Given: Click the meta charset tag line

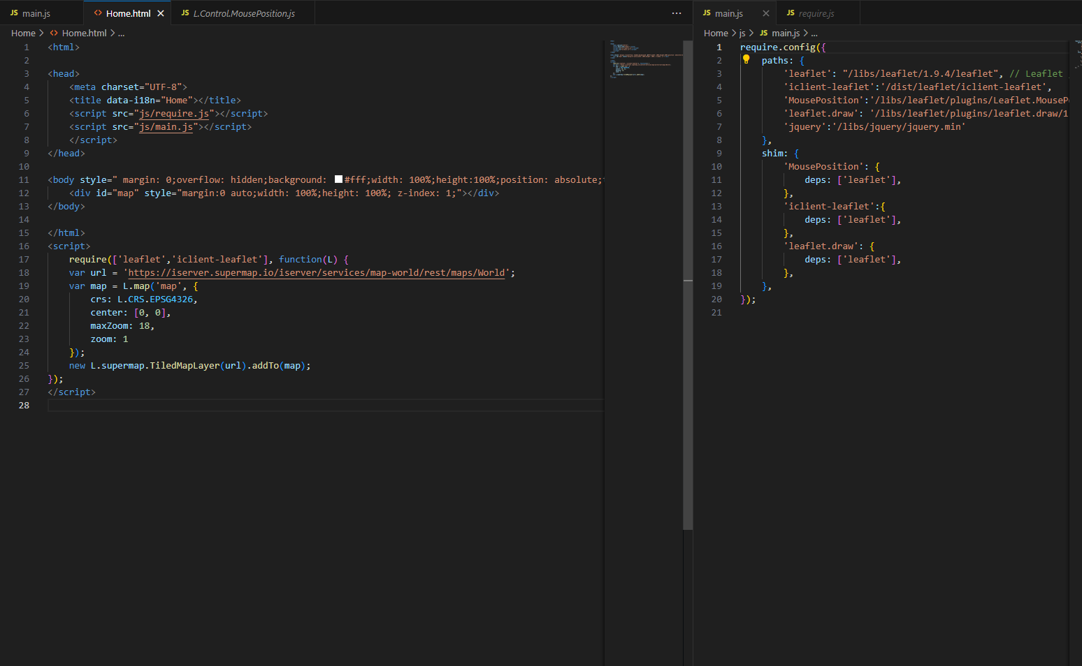Looking at the screenshot, I should click(x=128, y=87).
